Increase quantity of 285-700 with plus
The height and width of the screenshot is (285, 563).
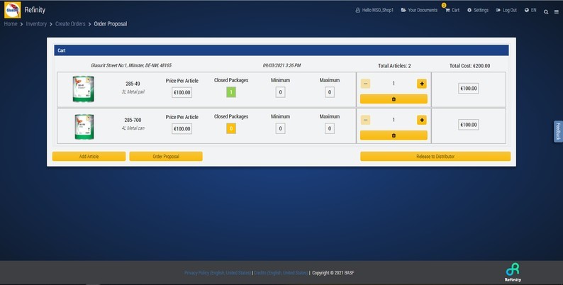[x=422, y=120]
